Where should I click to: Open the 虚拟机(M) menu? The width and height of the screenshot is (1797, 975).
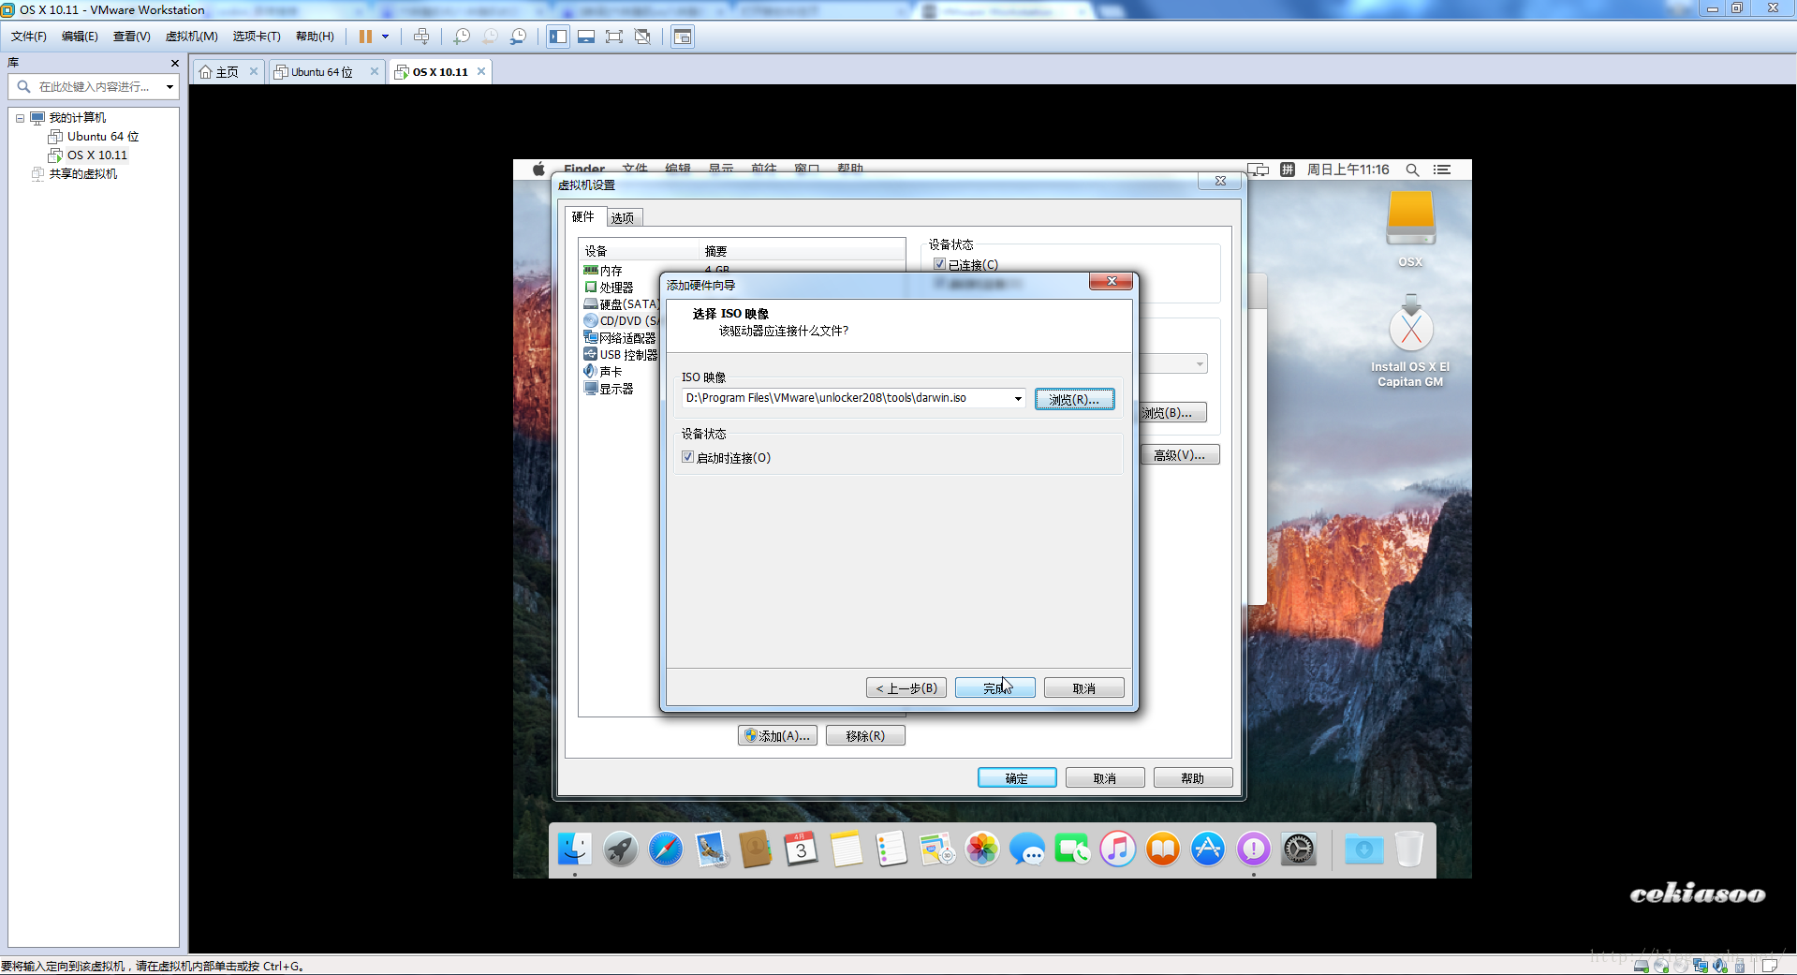191,37
